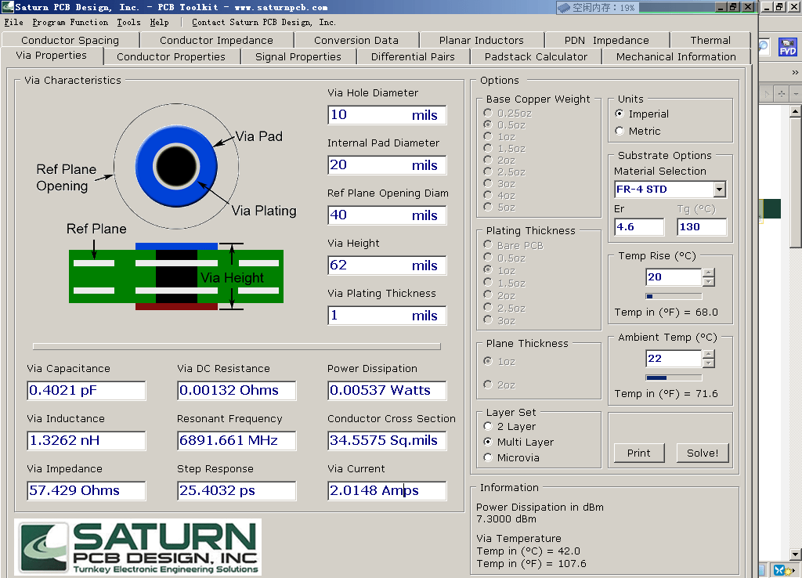Click the Saturn PCB Design logo

click(x=138, y=547)
